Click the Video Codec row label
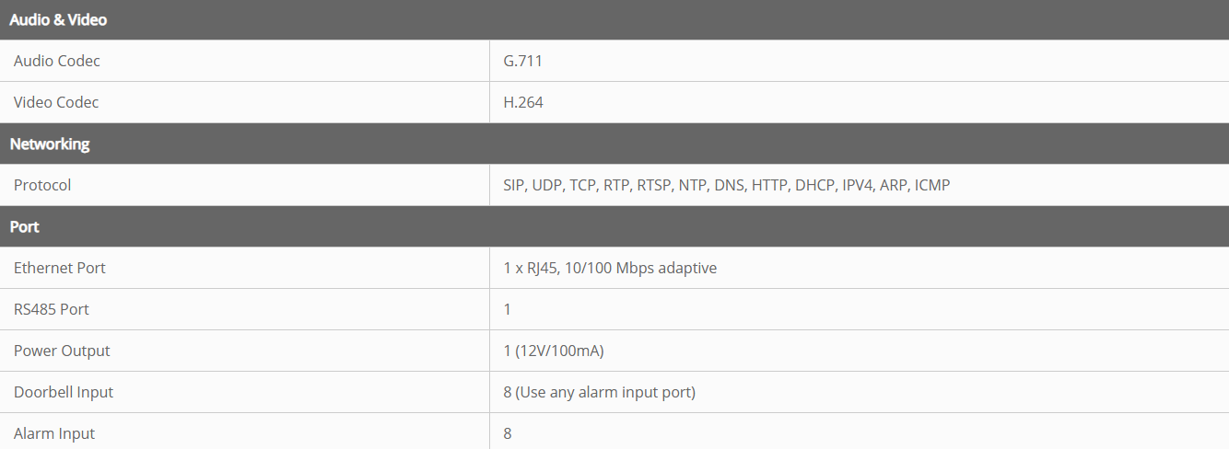Image resolution: width=1229 pixels, height=449 pixels. point(56,102)
